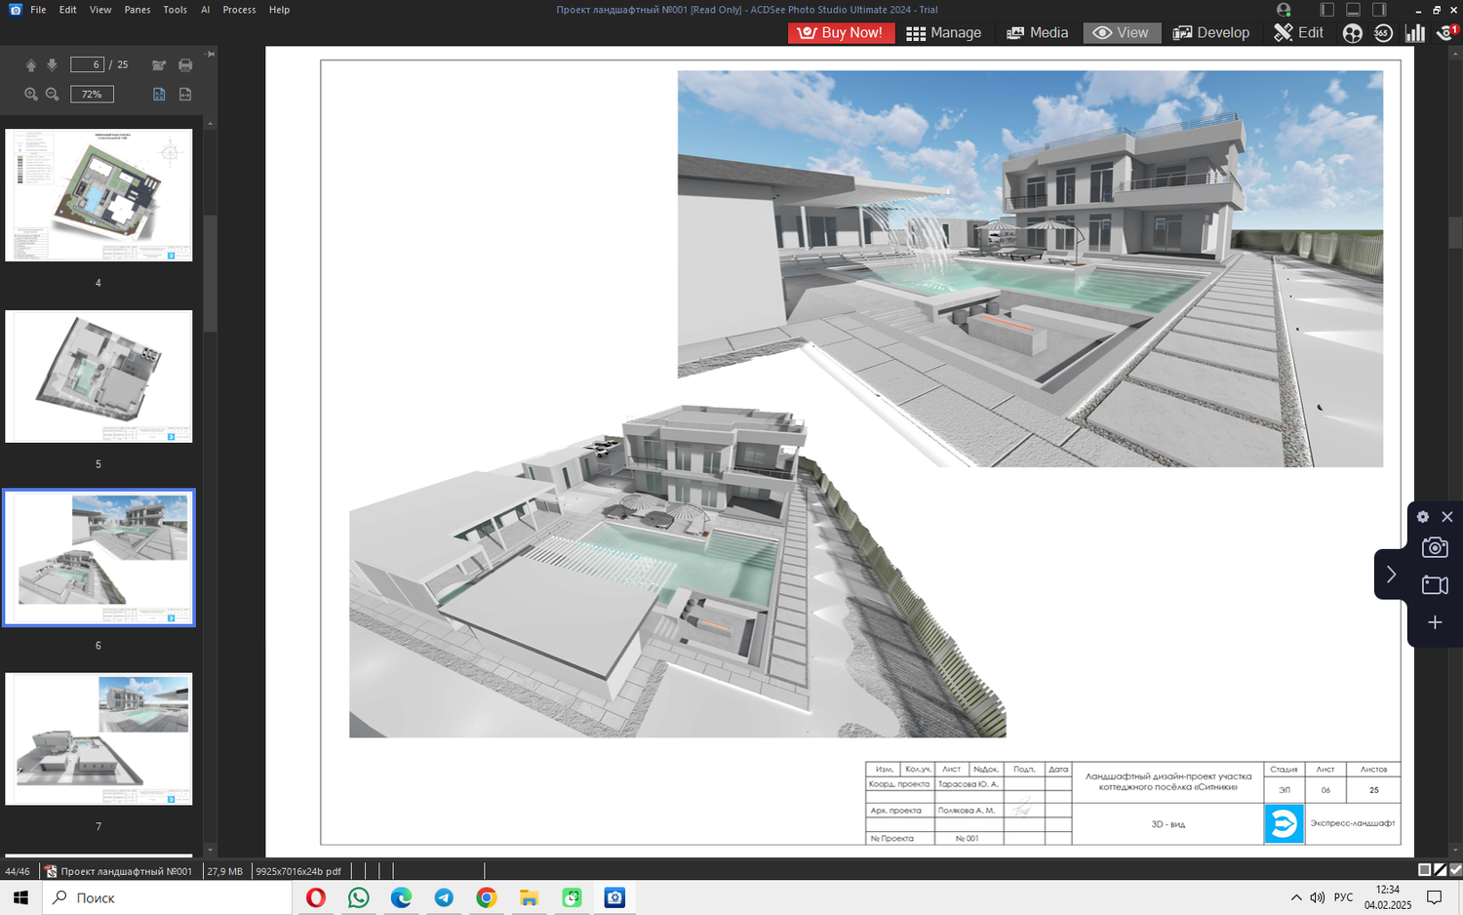The width and height of the screenshot is (1463, 915).
Task: Click the page number field showing 6
Action: [87, 64]
